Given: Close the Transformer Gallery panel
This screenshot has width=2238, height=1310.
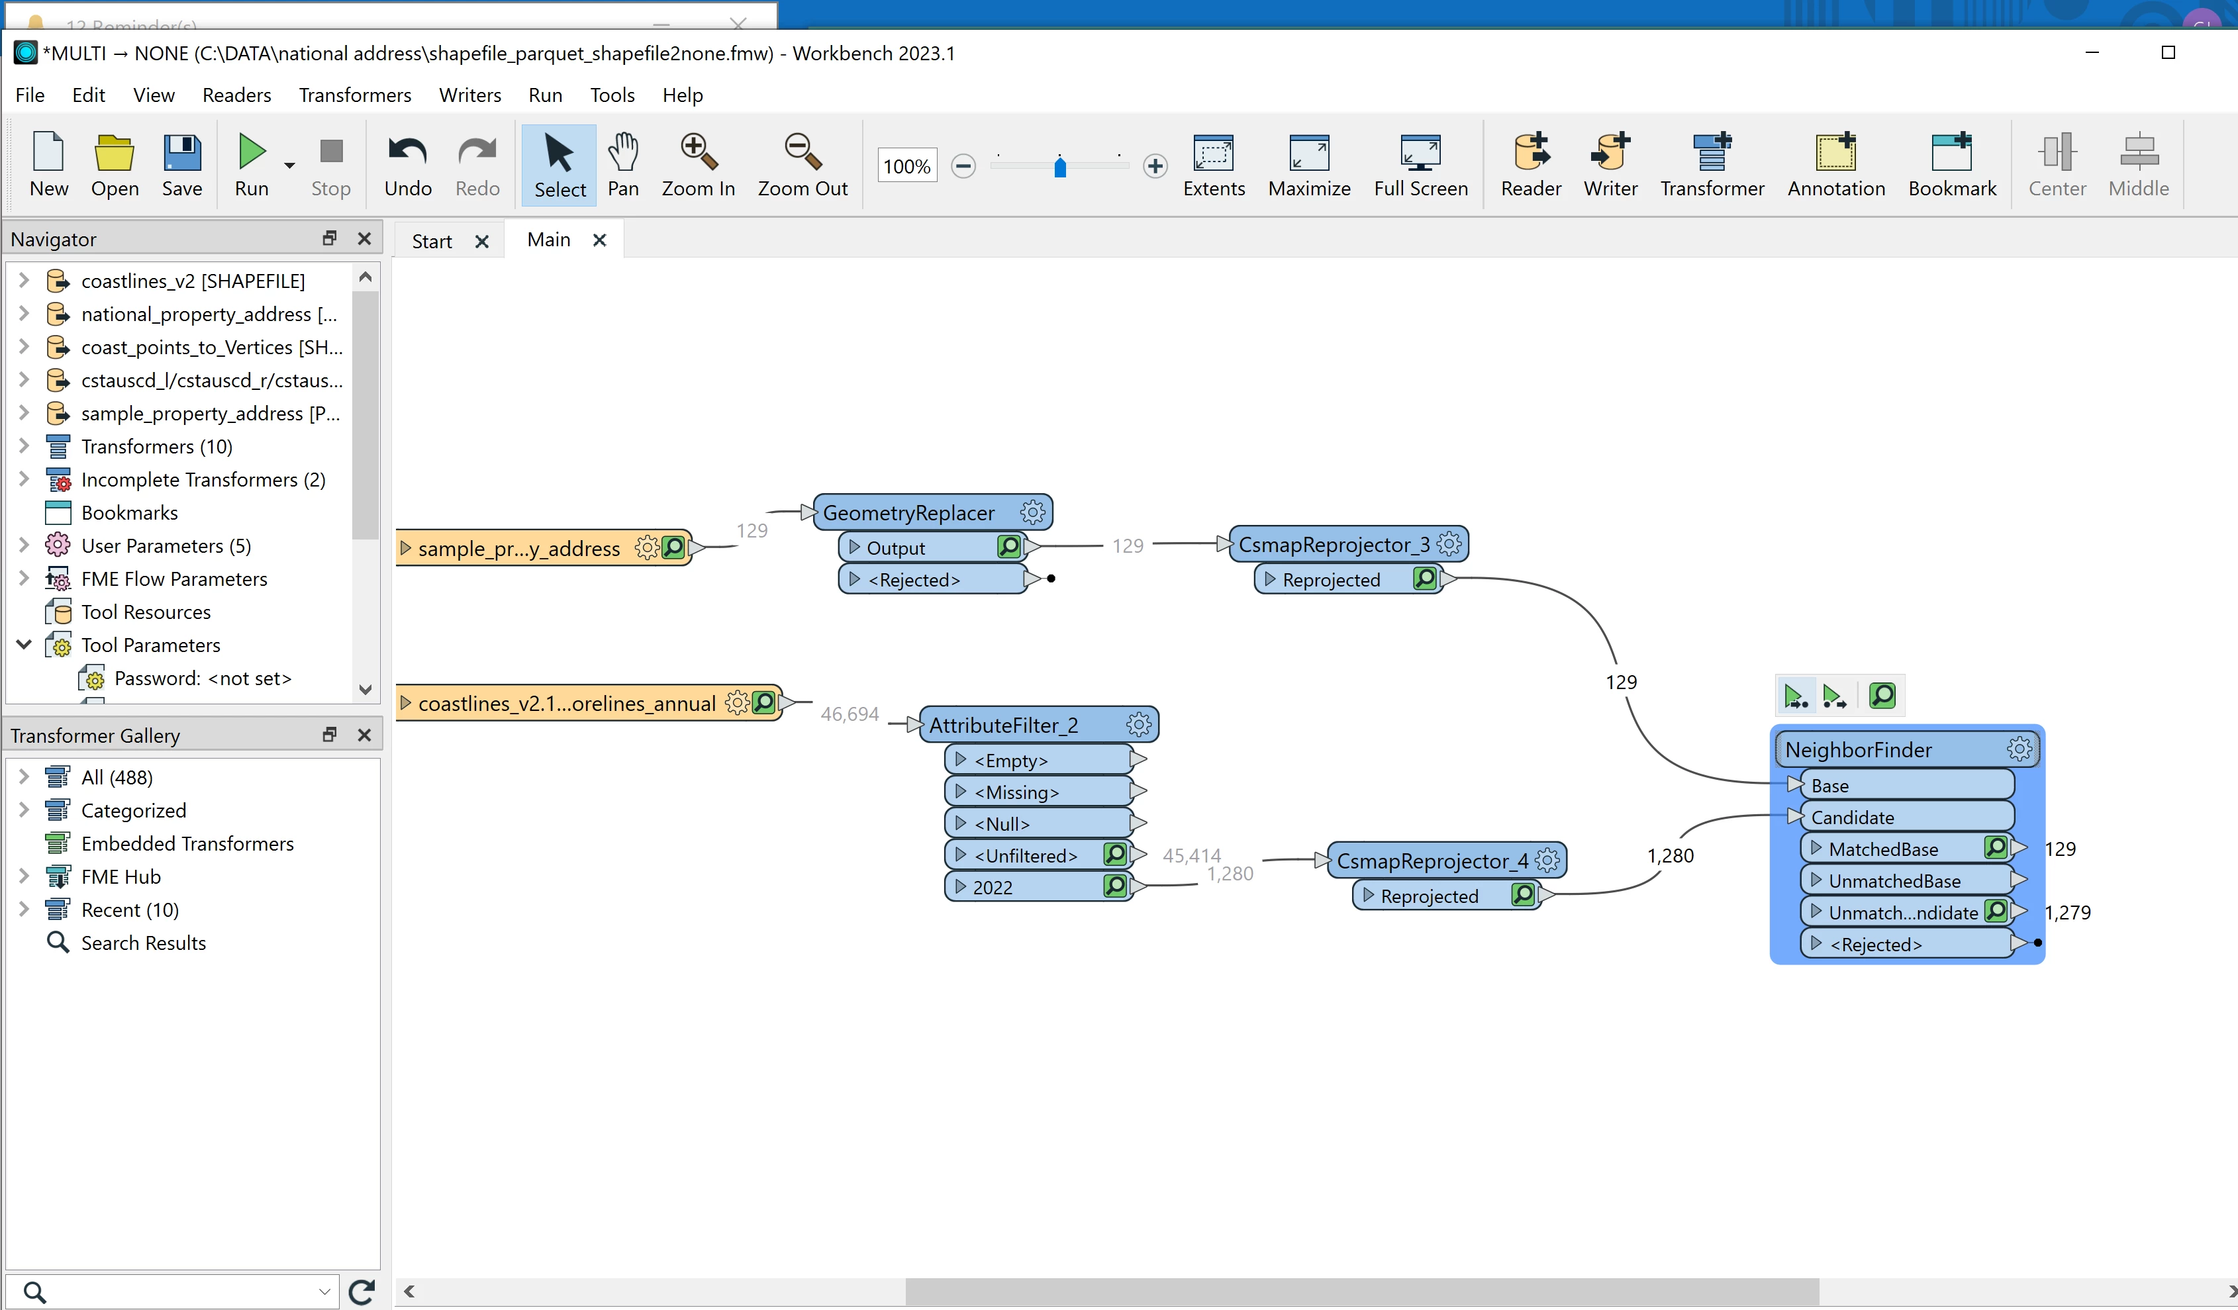Looking at the screenshot, I should [364, 735].
